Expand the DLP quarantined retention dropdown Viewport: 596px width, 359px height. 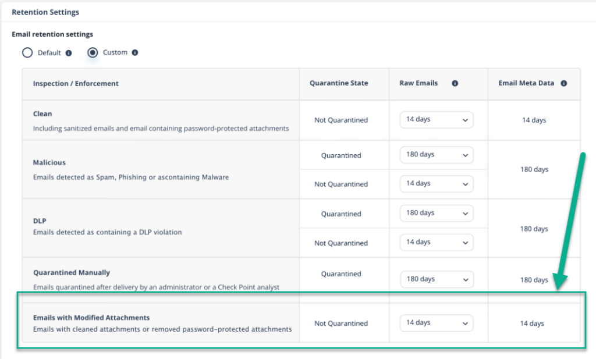click(x=436, y=213)
